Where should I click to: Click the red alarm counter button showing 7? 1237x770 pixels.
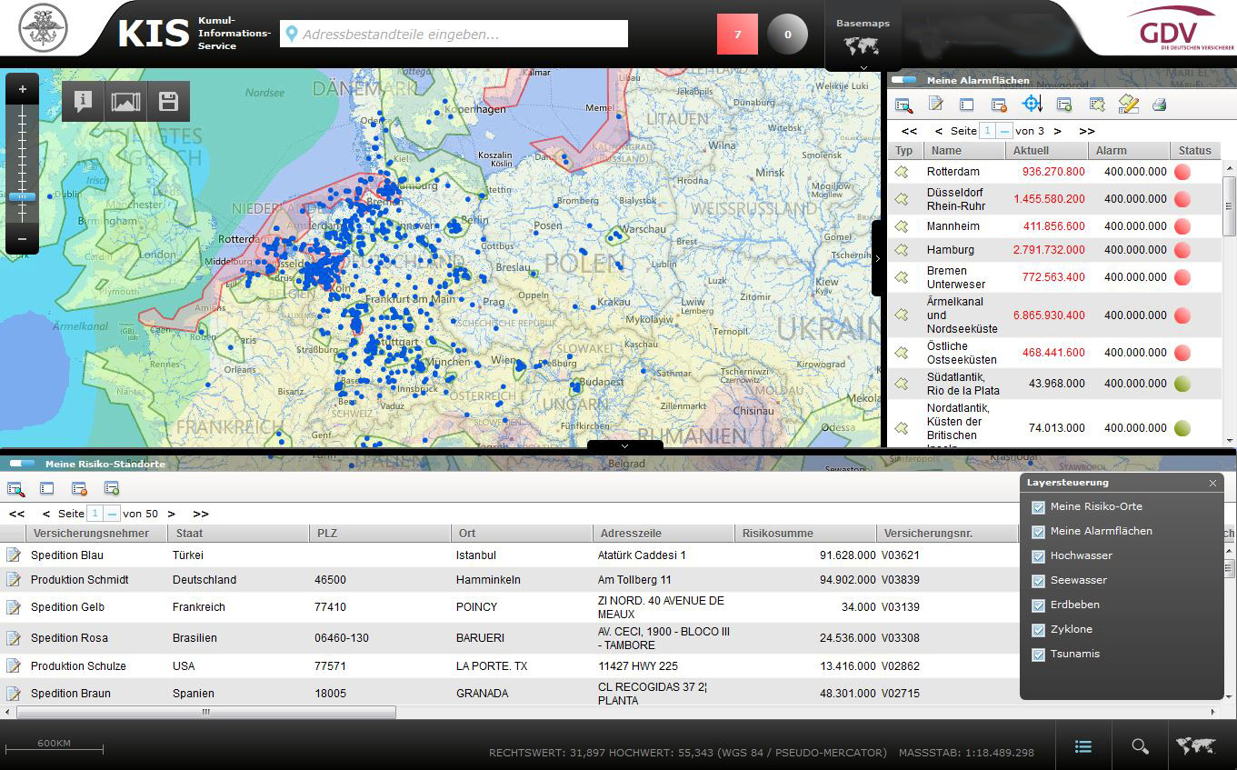[x=737, y=35]
